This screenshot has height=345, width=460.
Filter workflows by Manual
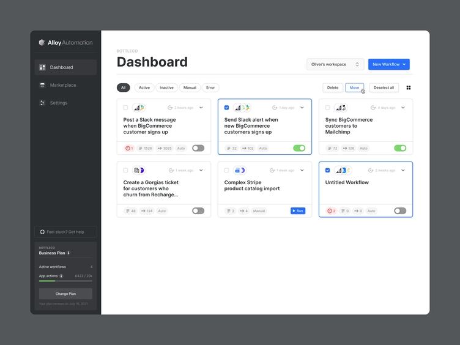coord(190,87)
